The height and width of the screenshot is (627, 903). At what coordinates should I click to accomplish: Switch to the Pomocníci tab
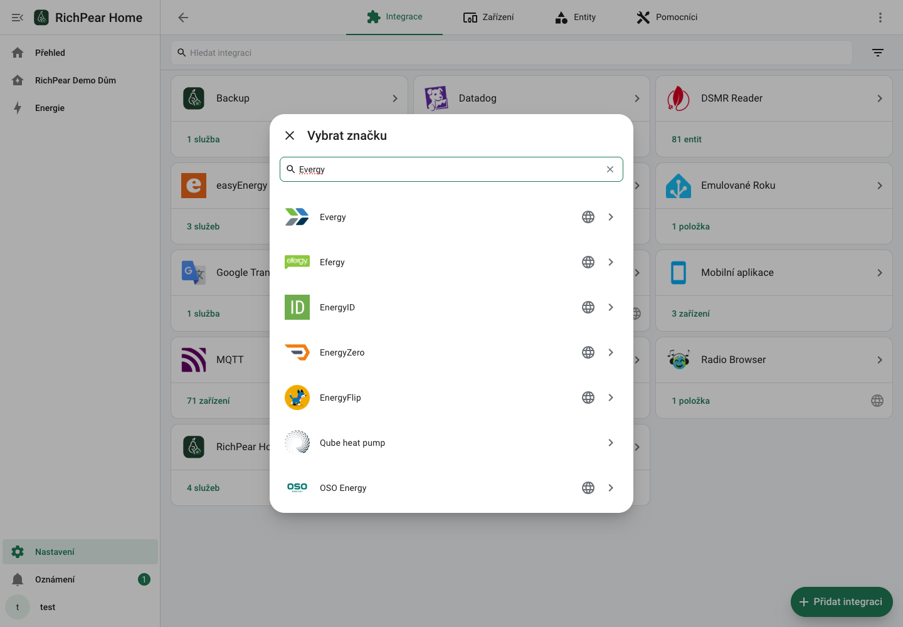pos(667,17)
